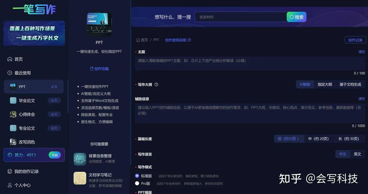368x194 pixels.
Task: Click the 长文 tag on 专业论文
Action: (54, 128)
